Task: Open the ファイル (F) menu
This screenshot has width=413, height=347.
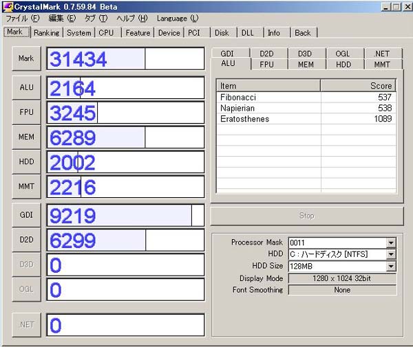Action: (23, 19)
